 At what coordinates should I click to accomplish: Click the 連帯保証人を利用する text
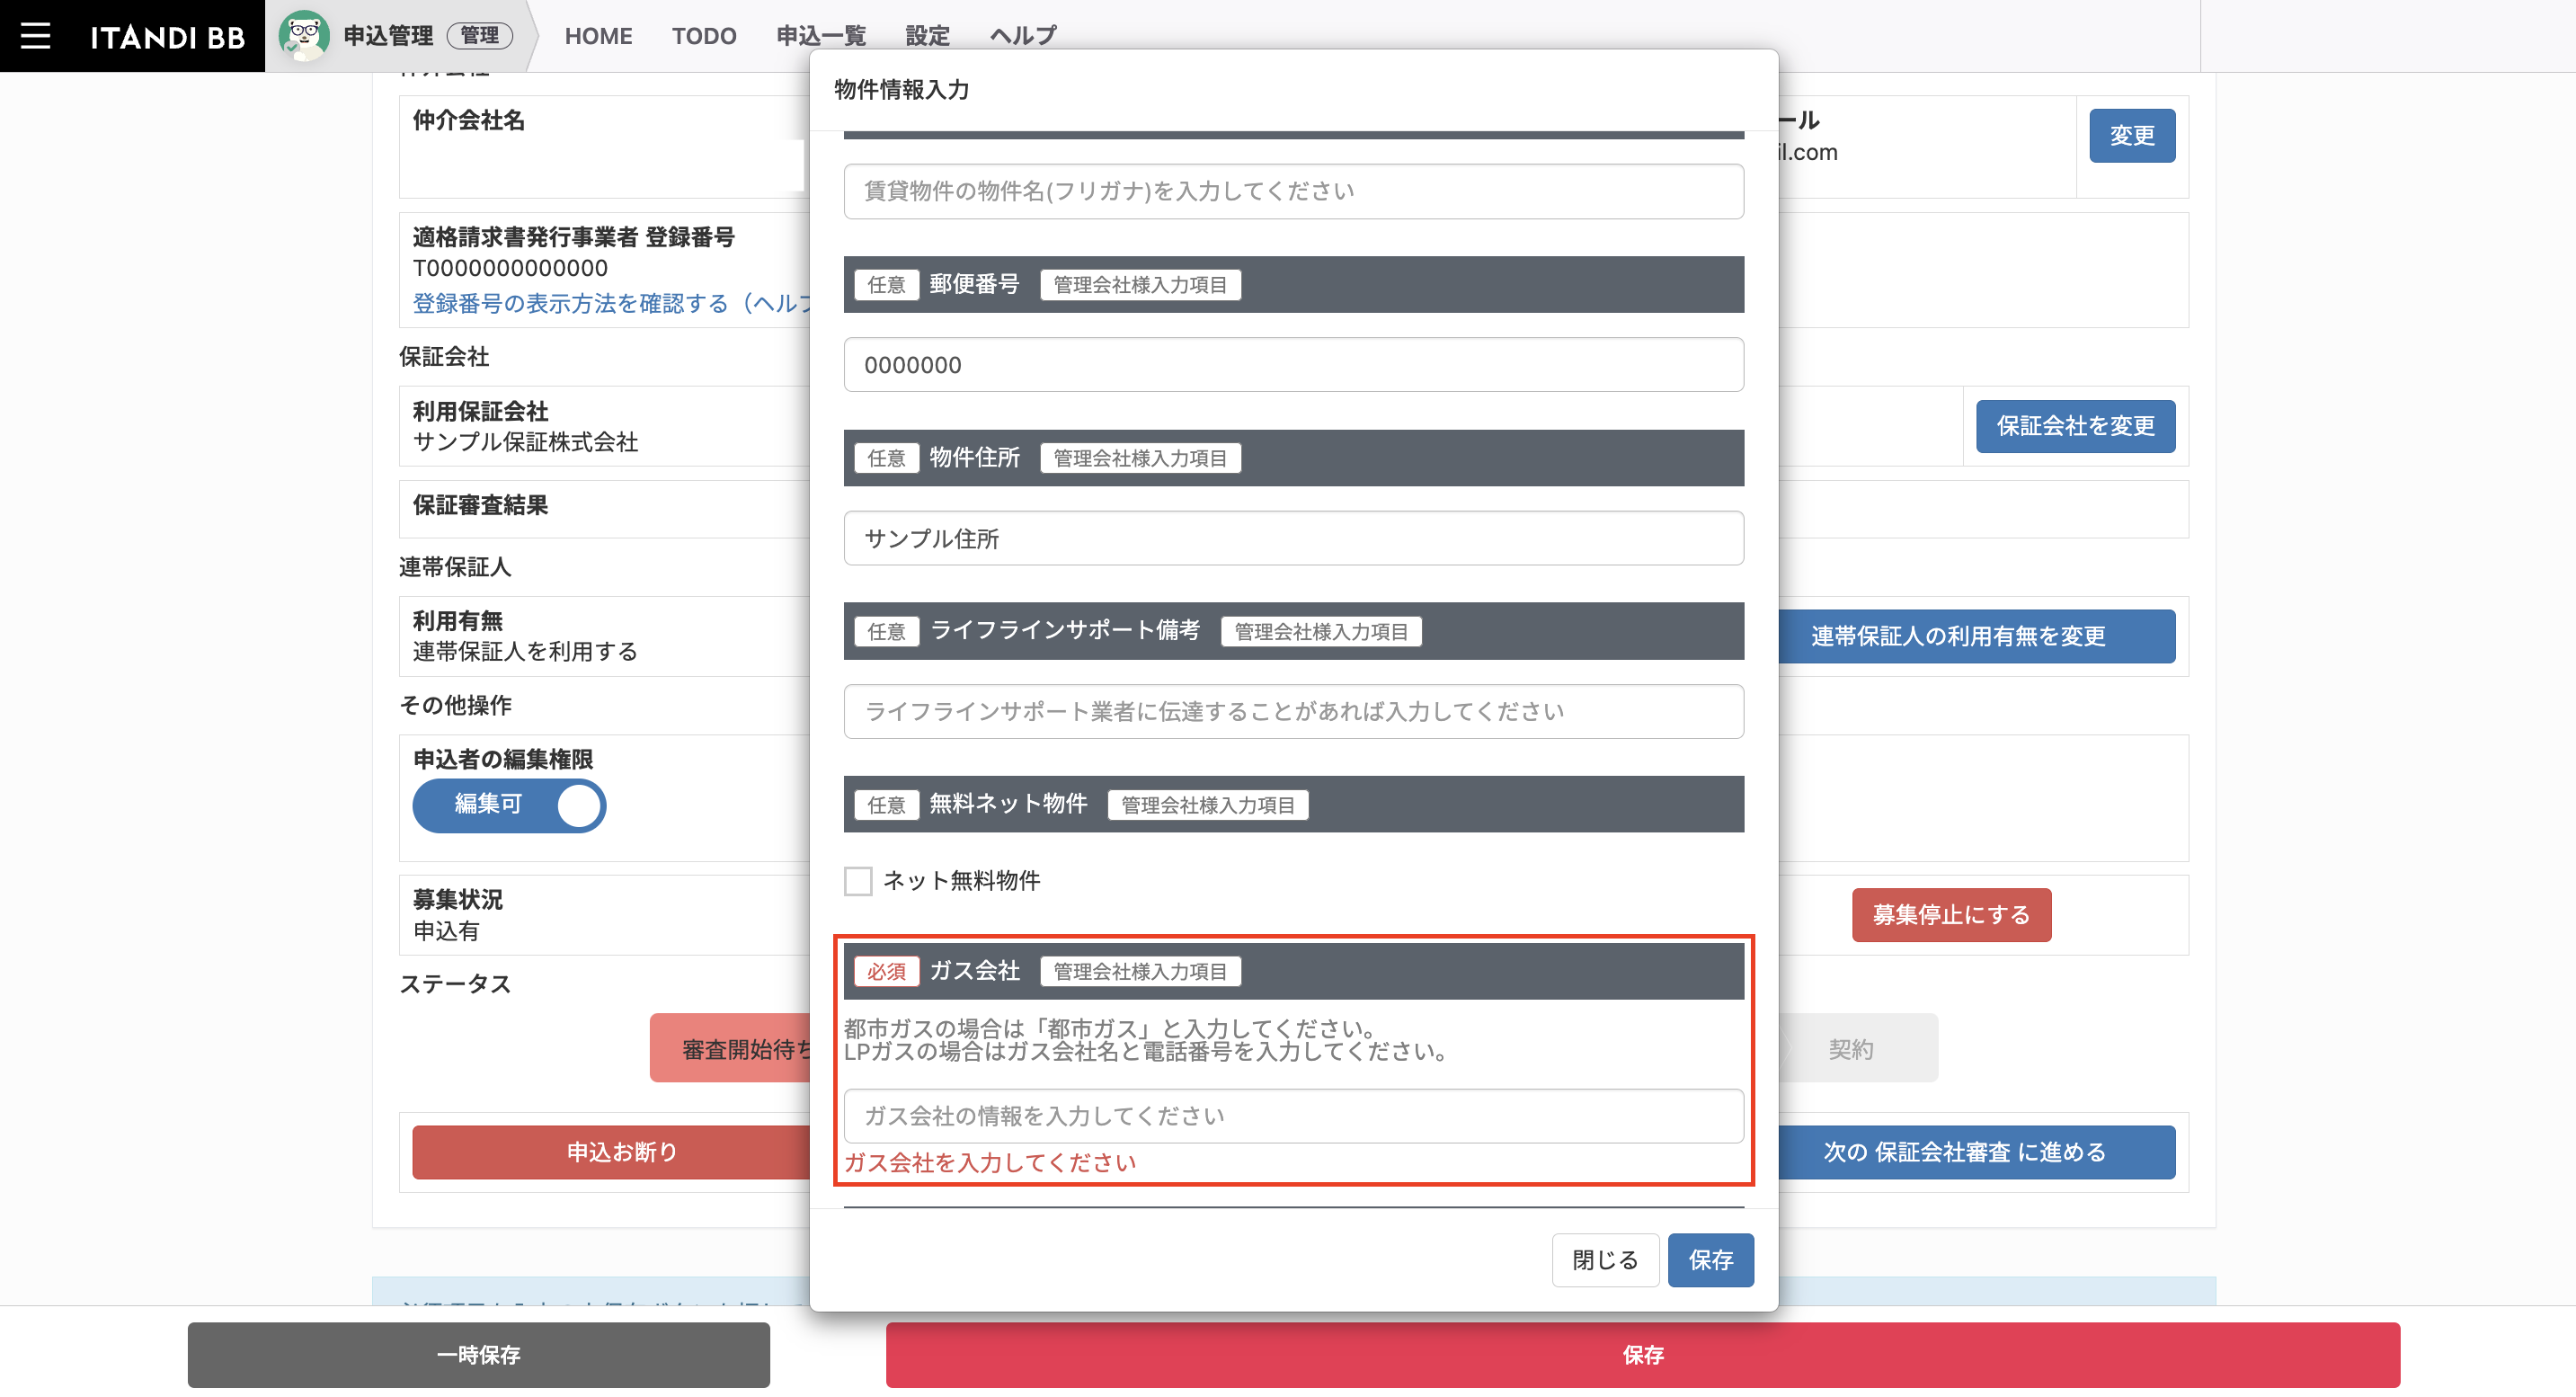click(525, 652)
